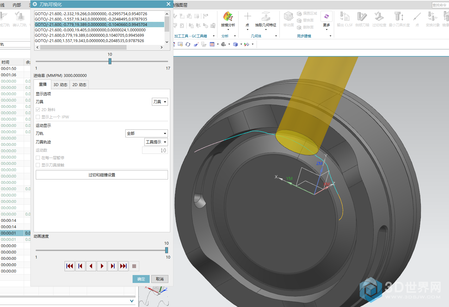Viewport: 449px width, 307px height.
Task: Click the shaded rendering style cube icon
Action: [x=235, y=44]
